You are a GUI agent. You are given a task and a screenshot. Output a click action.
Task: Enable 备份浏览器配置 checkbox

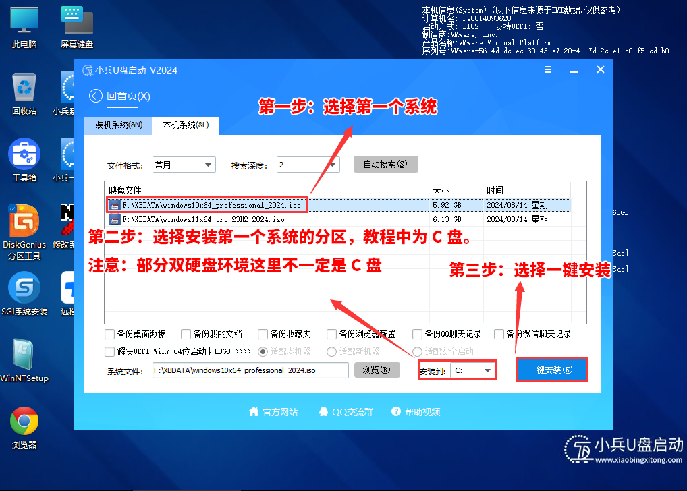331,335
